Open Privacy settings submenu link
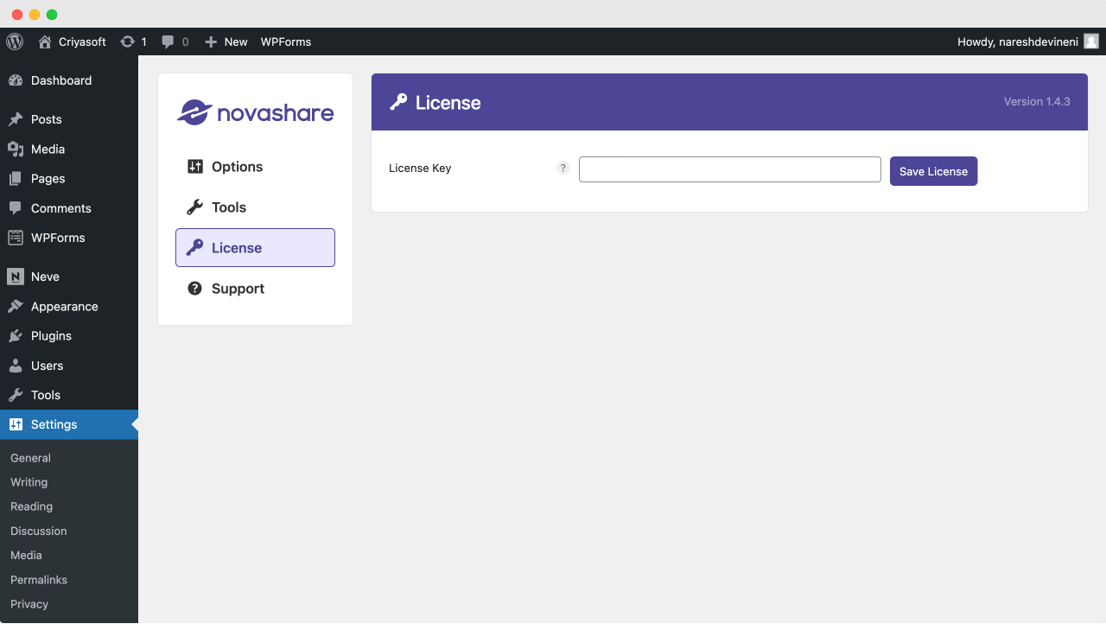The width and height of the screenshot is (1106, 624). point(29,604)
